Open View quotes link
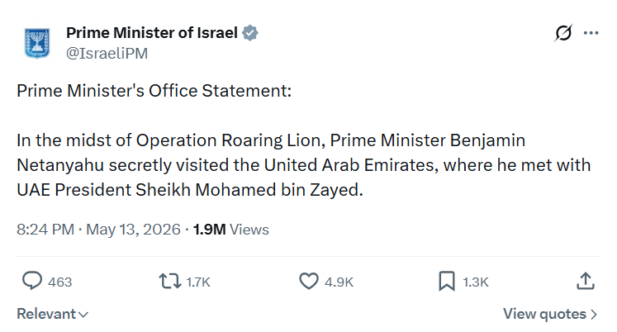 [550, 314]
